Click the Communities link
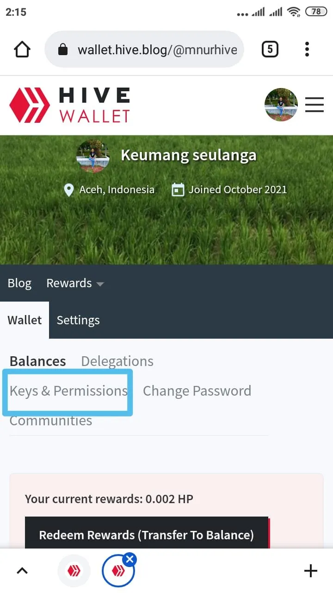The height and width of the screenshot is (593, 333). tap(50, 420)
